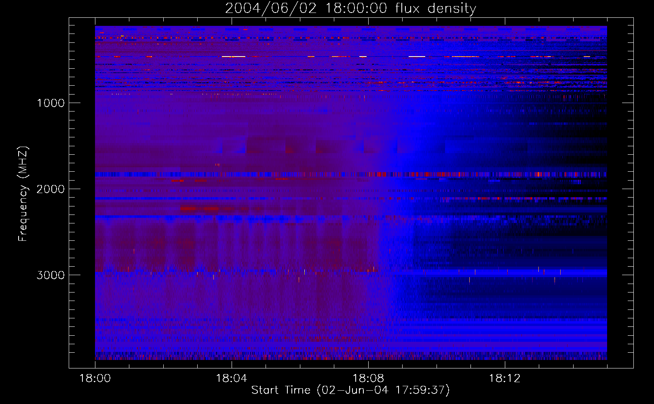This screenshot has height=404, width=654.
Task: Click the 'Start Time (02-Jun-04 17:59:37)' label
Action: point(350,390)
